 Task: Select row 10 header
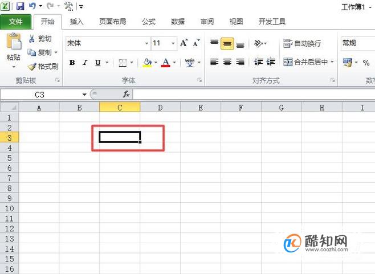tap(9, 208)
